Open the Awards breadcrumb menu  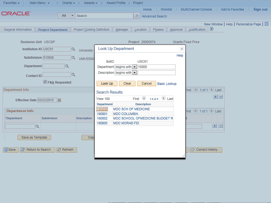(91, 3)
